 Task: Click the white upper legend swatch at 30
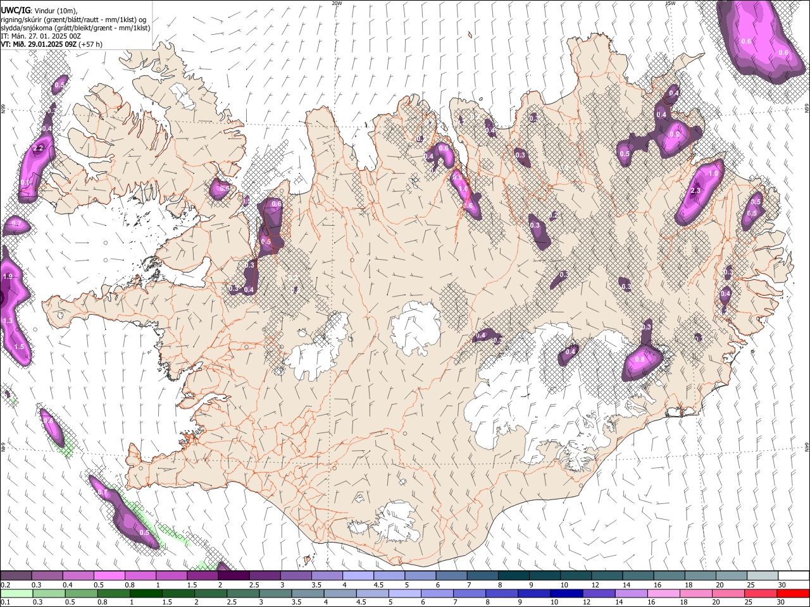coord(794,576)
